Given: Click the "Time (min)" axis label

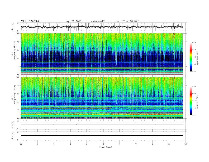Looking at the screenshot, I should click(106, 147).
